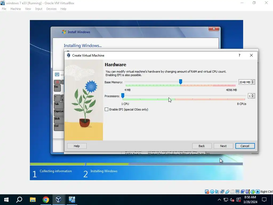Click the keyboard capture arrow icon
This screenshot has width=273, height=205.
point(258,192)
